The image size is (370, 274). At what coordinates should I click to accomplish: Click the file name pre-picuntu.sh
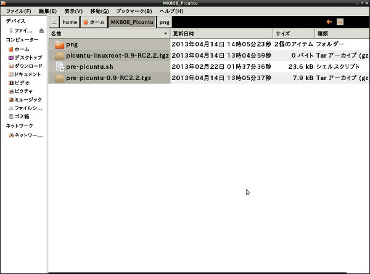(x=89, y=67)
